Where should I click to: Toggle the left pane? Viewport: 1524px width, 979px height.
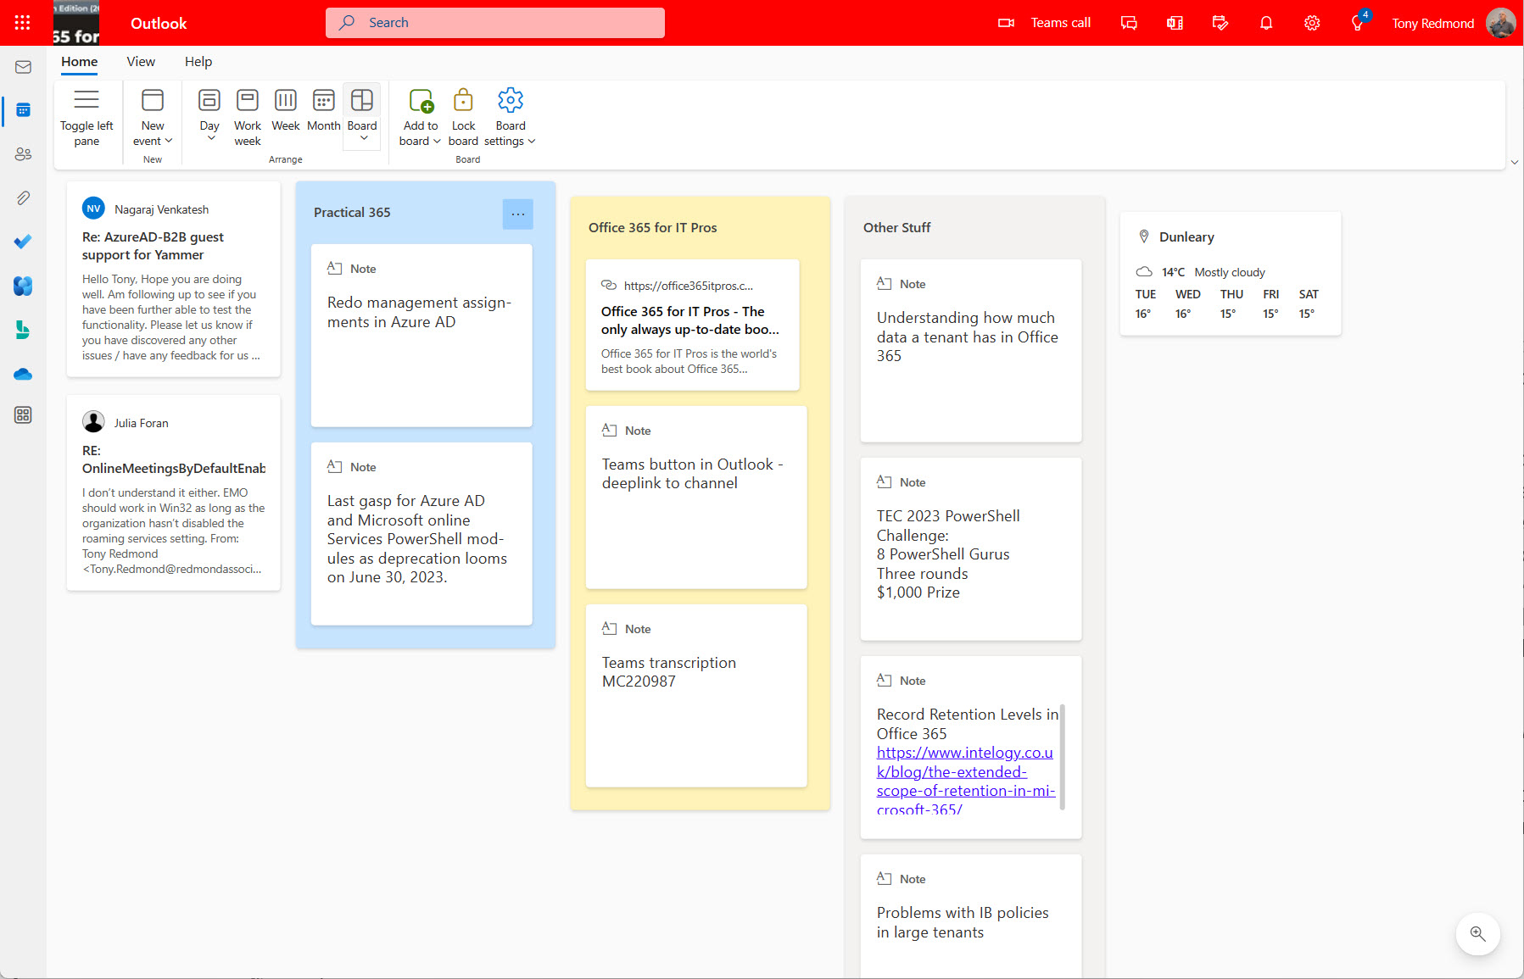[87, 117]
